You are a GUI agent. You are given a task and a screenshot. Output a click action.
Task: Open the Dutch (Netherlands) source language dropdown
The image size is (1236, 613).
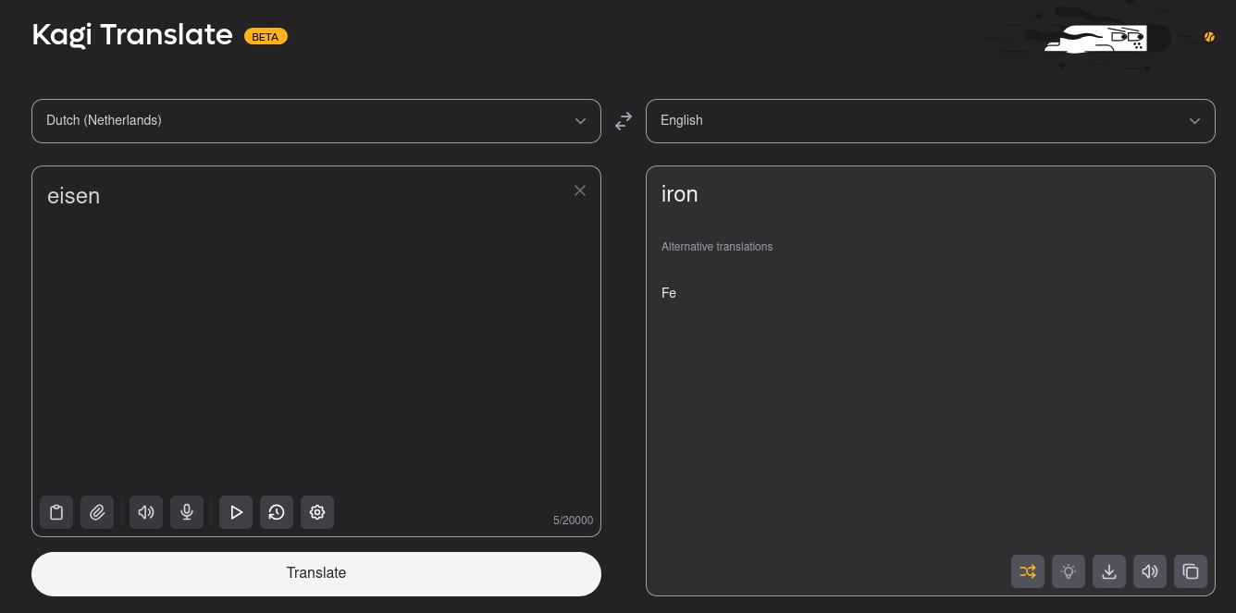click(x=315, y=121)
